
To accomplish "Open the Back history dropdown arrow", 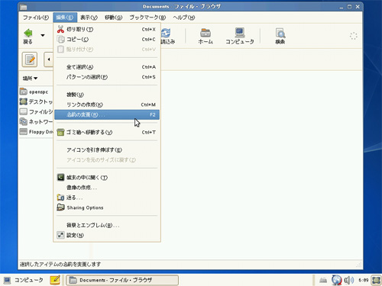I will (x=43, y=35).
